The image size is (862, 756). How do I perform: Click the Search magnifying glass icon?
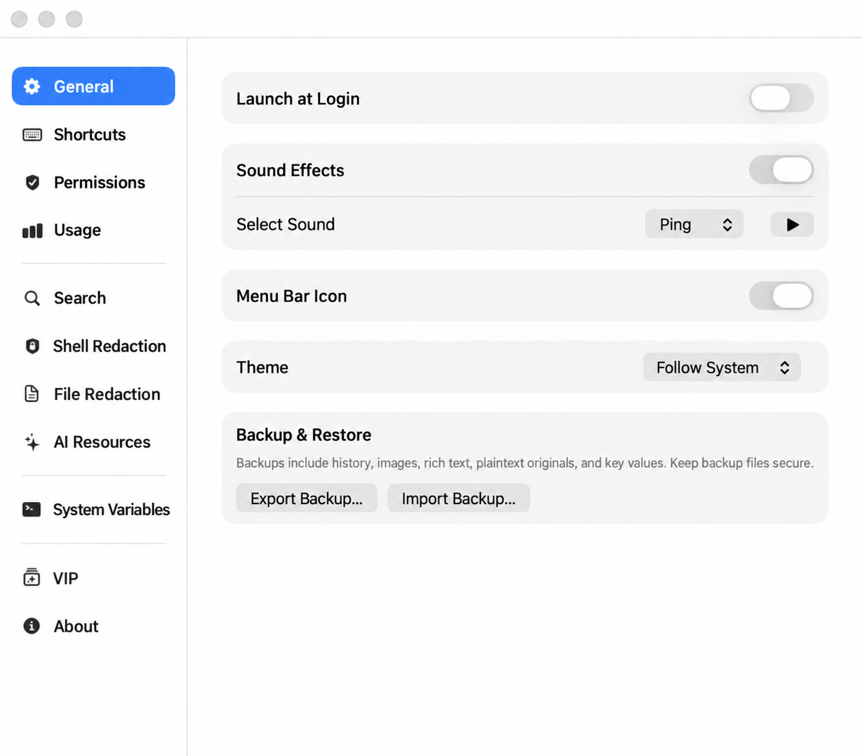[x=32, y=298]
